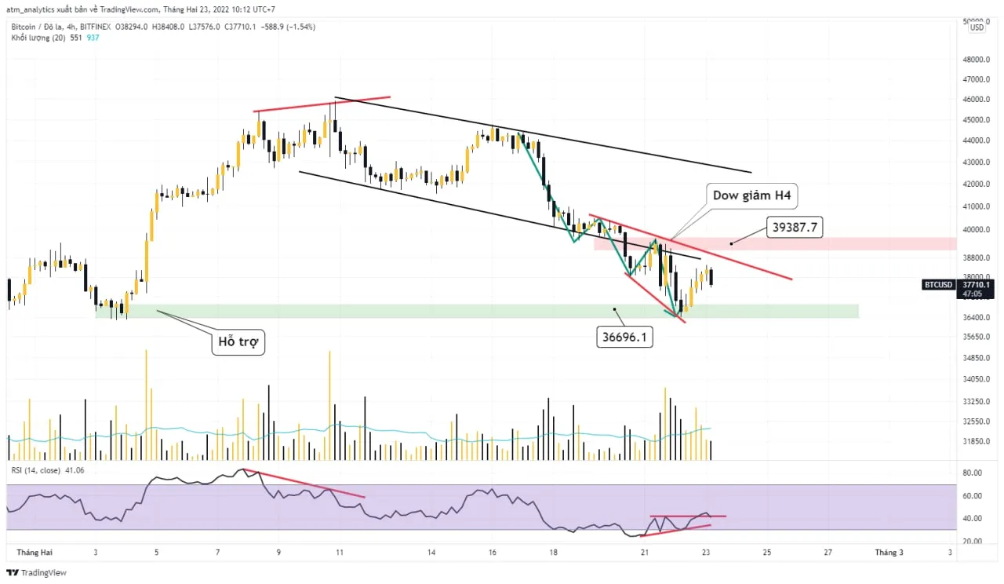The width and height of the screenshot is (1004, 584).
Task: Click the green support zone rectangle
Action: pos(477,312)
